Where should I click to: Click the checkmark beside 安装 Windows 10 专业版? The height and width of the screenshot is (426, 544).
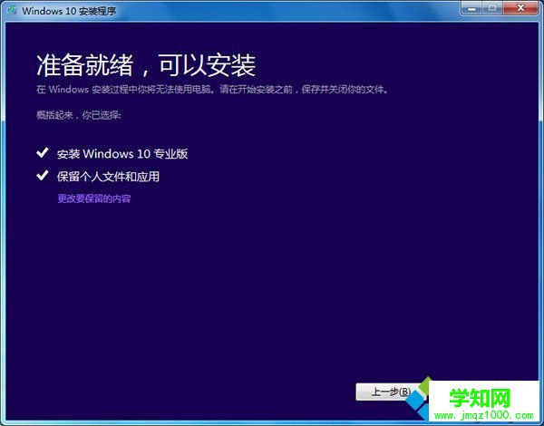[x=43, y=152]
